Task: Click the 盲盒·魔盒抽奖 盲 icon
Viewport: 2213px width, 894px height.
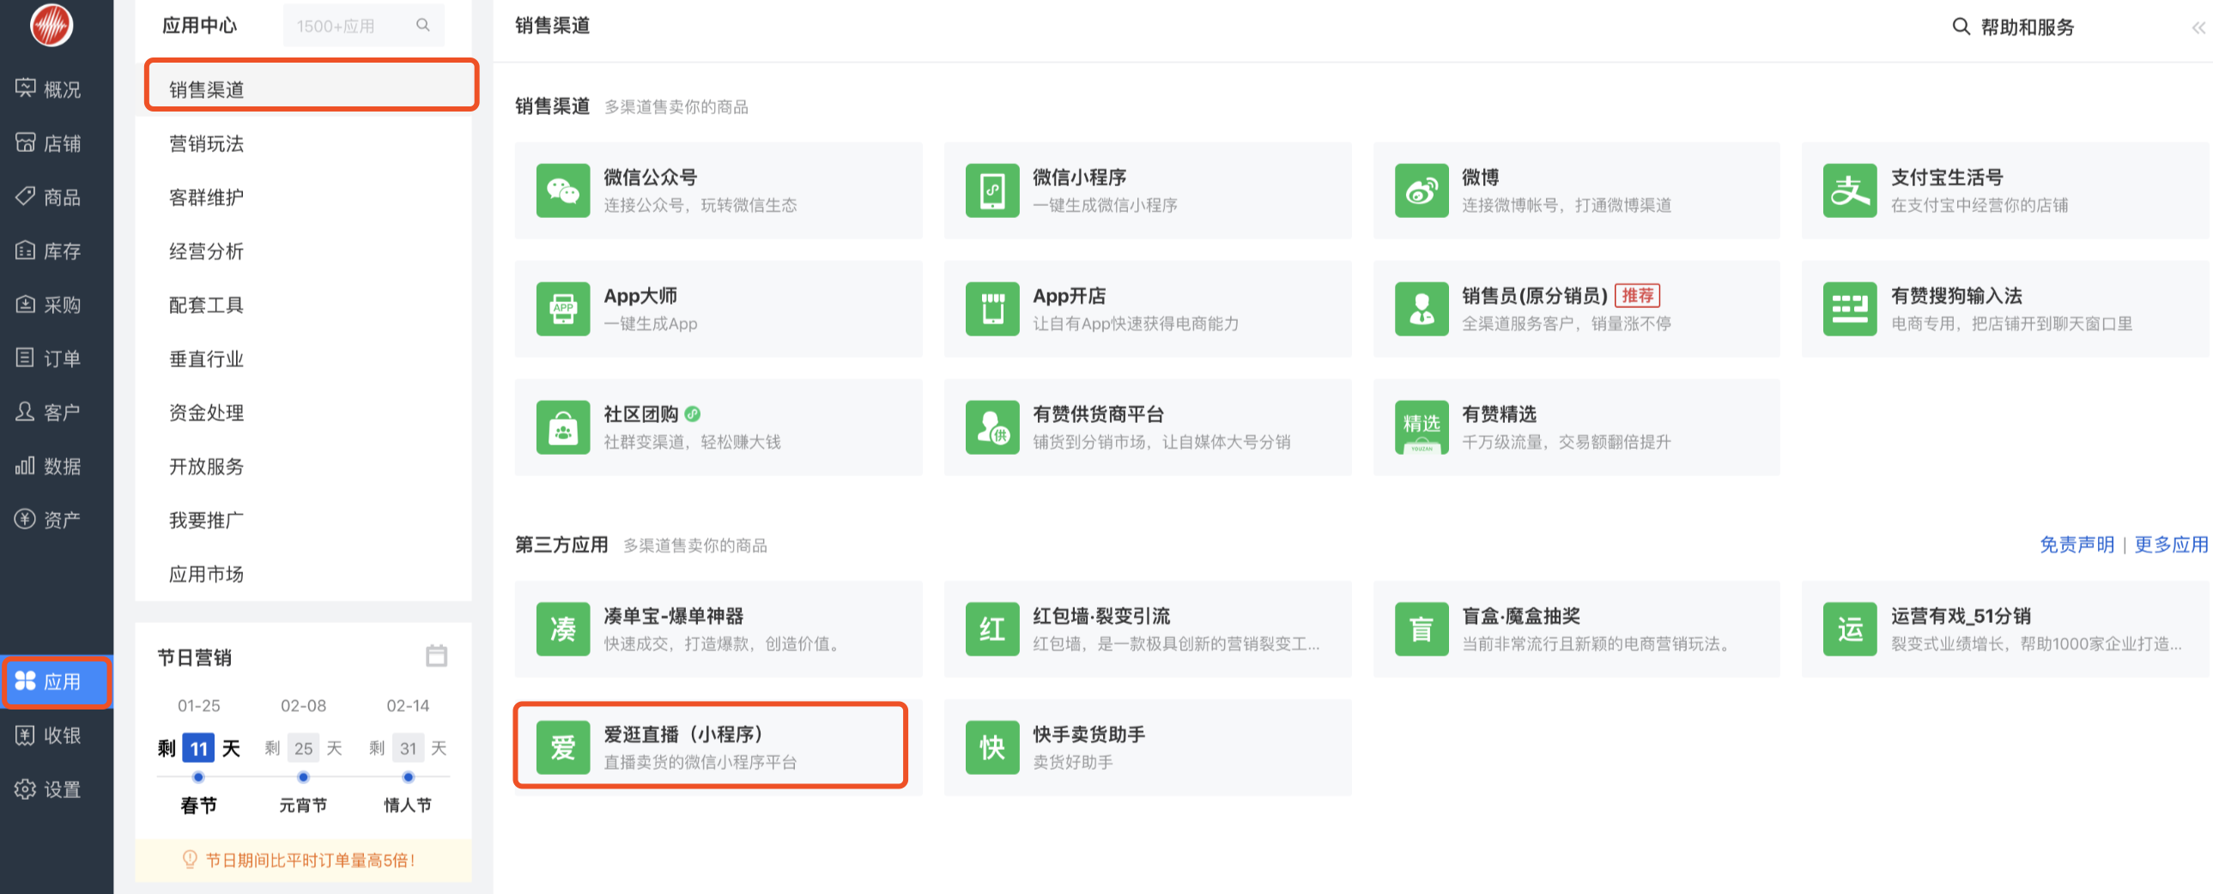Action: point(1421,630)
